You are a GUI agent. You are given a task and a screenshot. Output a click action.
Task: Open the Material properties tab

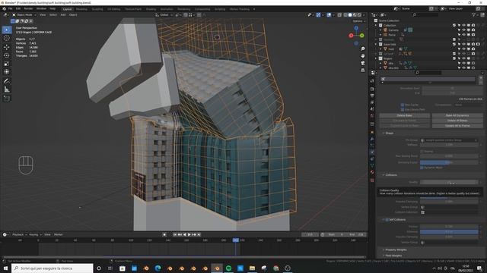[372, 172]
